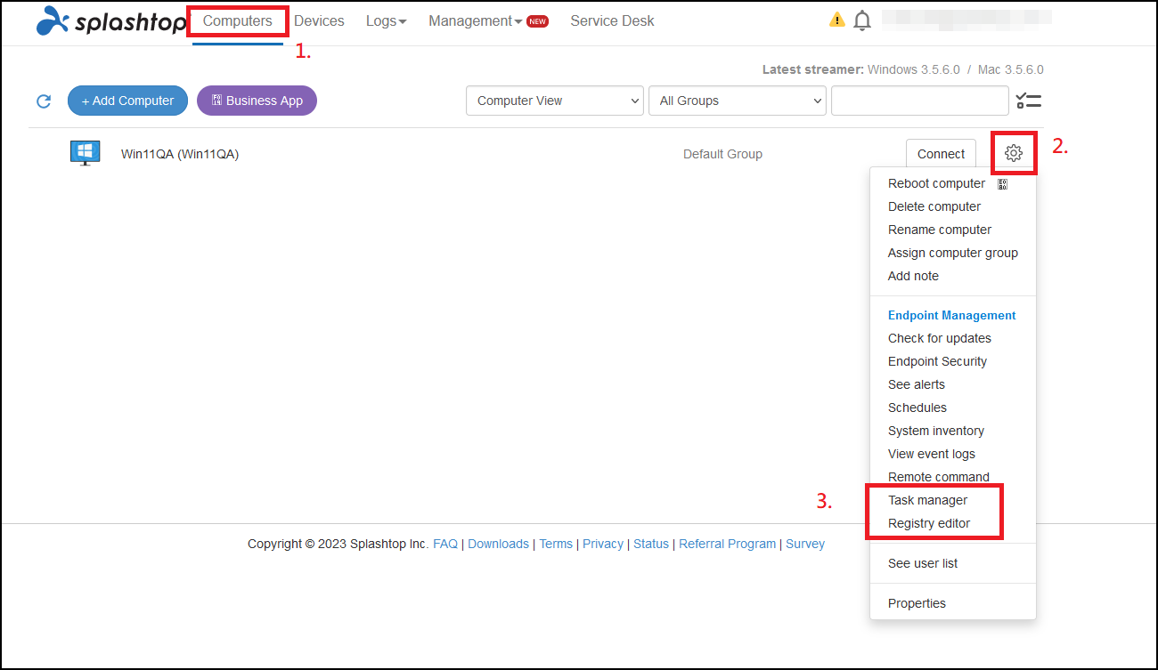Open the Downloads link in the footer

(498, 544)
